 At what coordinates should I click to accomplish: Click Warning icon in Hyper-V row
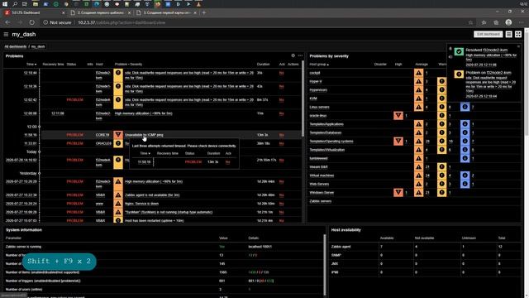click(x=441, y=81)
